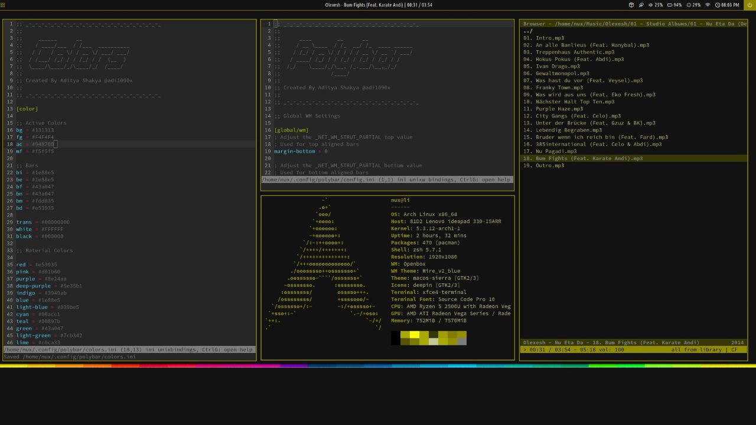Select track 01. Intro.mp3
Image resolution: width=756 pixels, height=425 pixels.
(x=543, y=38)
